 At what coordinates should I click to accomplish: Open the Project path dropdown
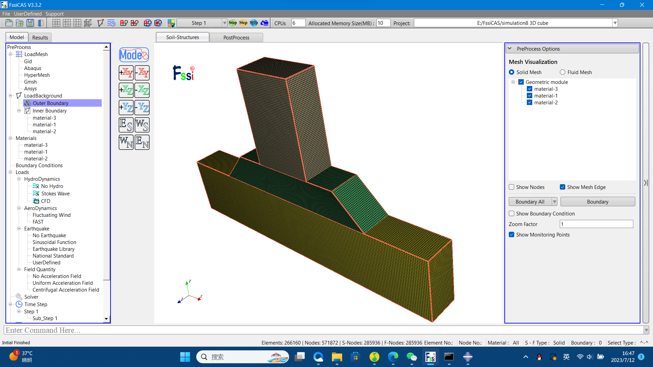point(615,23)
